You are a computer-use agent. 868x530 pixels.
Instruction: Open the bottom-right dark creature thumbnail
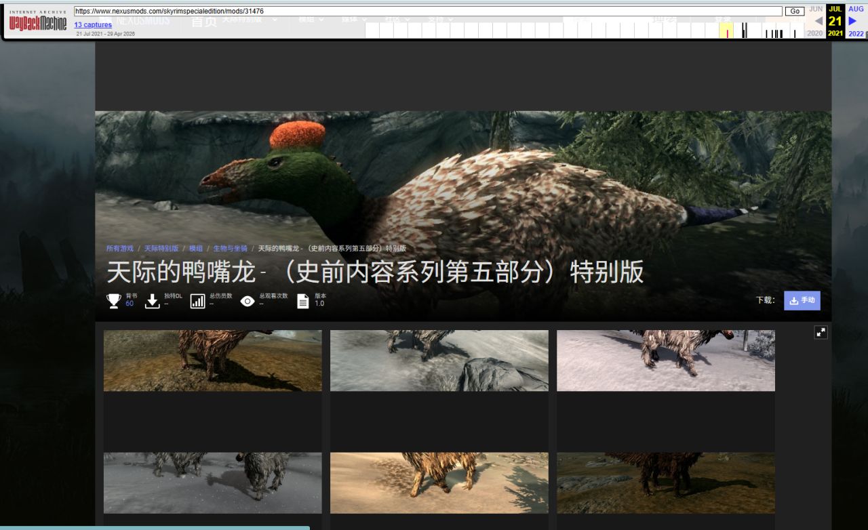coord(666,483)
